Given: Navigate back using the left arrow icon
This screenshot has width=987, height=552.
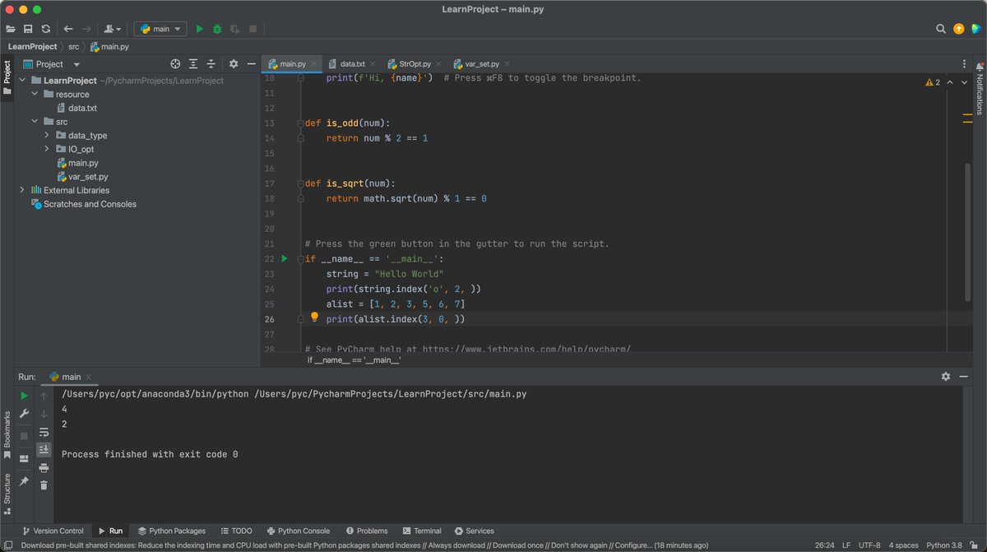Looking at the screenshot, I should pyautogui.click(x=68, y=29).
